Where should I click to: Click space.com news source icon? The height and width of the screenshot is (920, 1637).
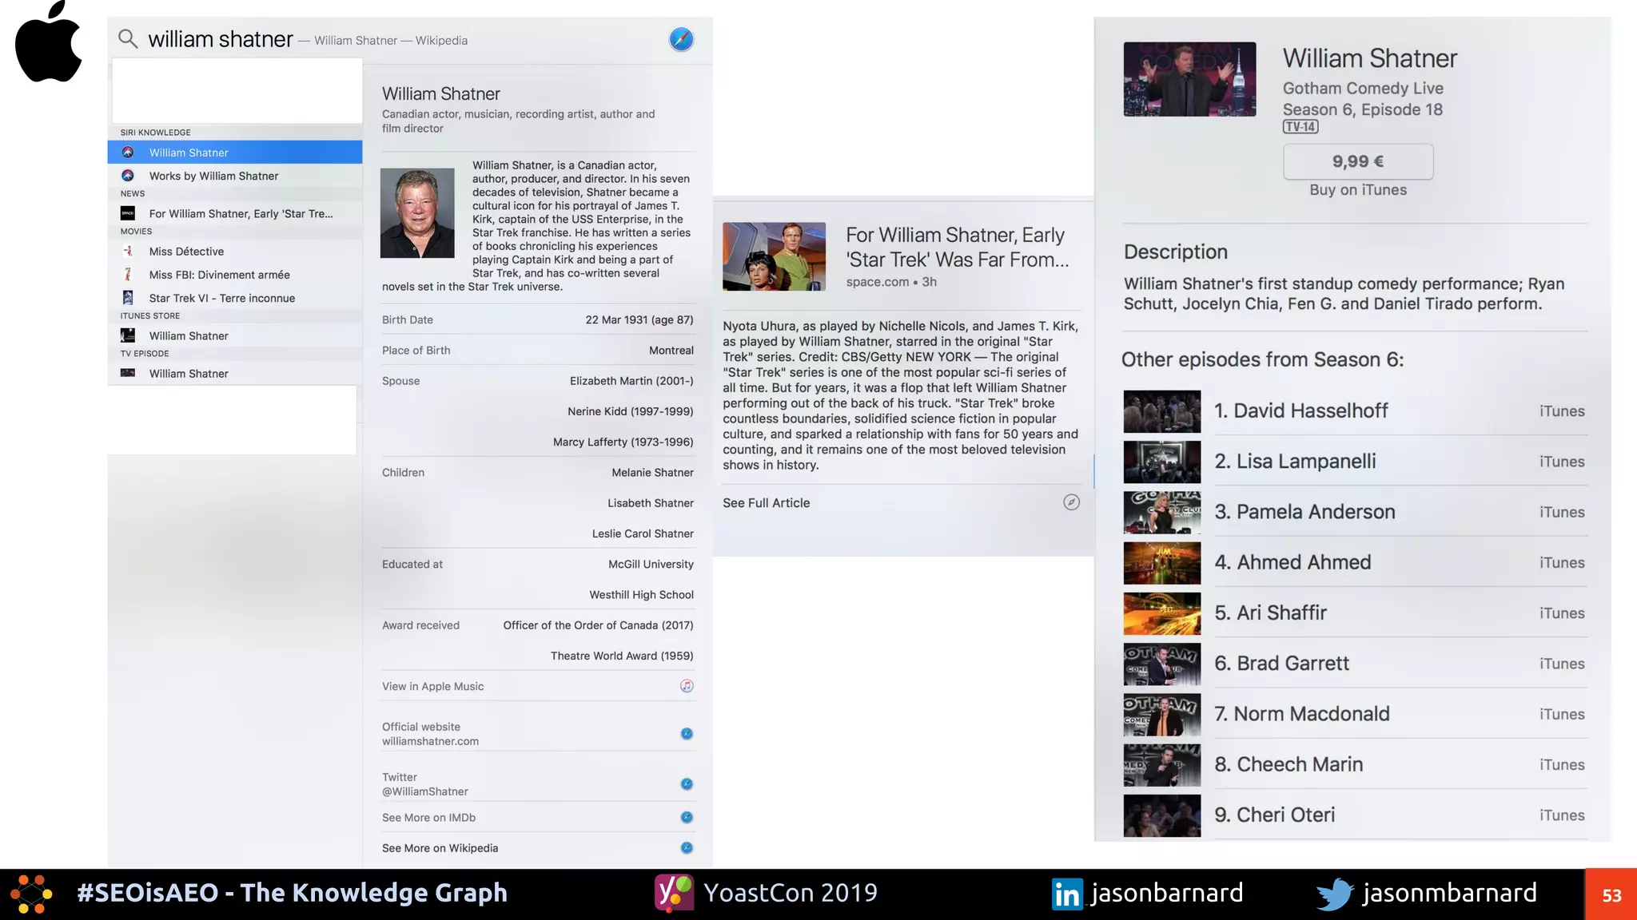point(128,213)
